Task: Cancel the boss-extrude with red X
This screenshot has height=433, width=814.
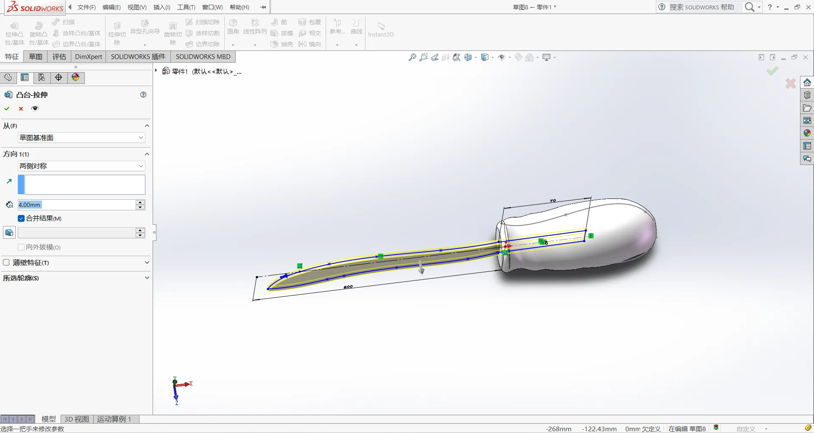Action: (x=21, y=109)
